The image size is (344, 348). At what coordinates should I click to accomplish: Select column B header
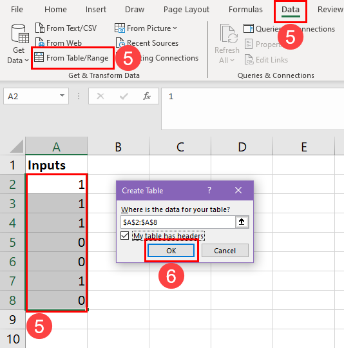click(x=119, y=146)
